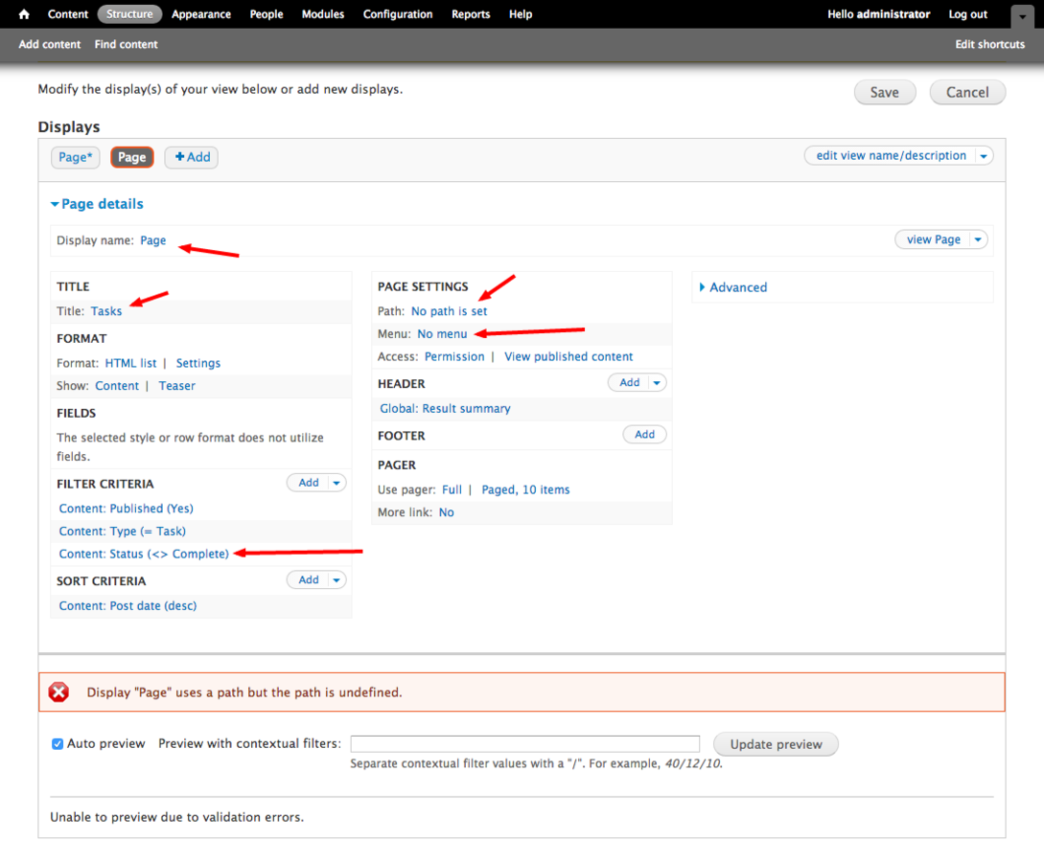The height and width of the screenshot is (862, 1044).
Task: Toggle the Auto preview checkbox
Action: pyautogui.click(x=58, y=743)
